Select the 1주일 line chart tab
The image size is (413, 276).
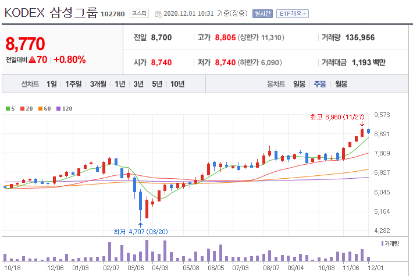(x=73, y=84)
